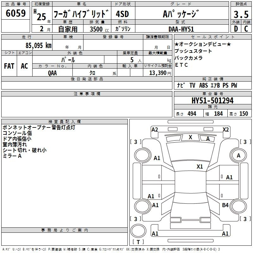Click the color number QAA
This screenshot has height=253, width=253.
tap(52, 73)
